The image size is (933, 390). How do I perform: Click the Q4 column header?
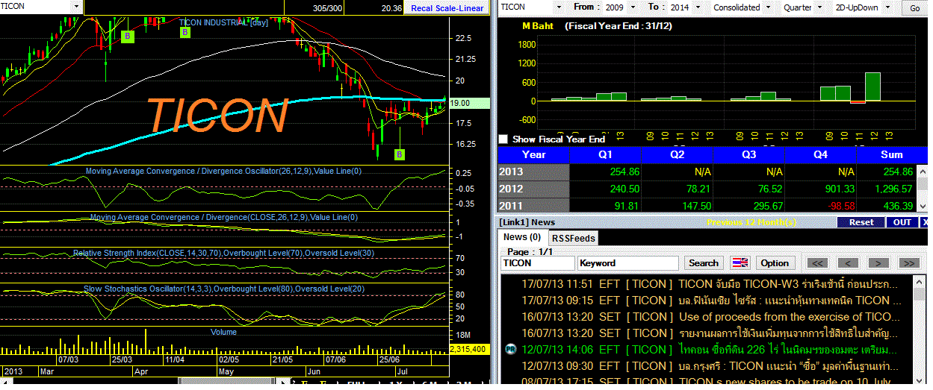820,155
